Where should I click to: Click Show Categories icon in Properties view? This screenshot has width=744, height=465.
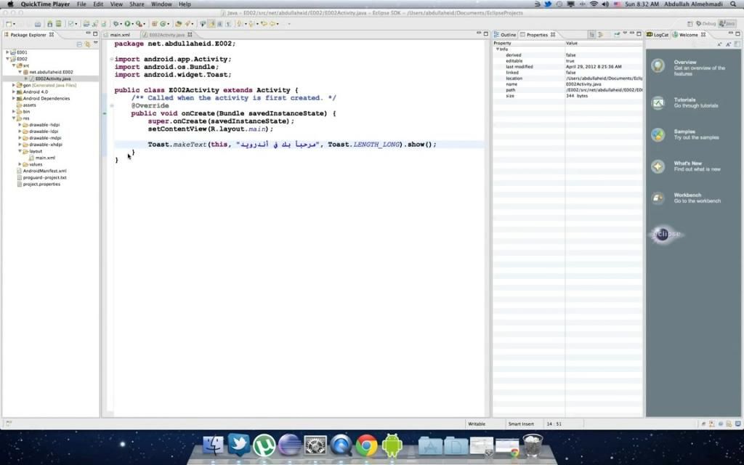pyautogui.click(x=591, y=35)
